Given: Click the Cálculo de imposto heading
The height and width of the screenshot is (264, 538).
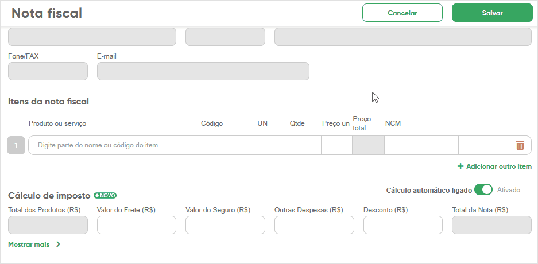Looking at the screenshot, I should click(x=49, y=196).
